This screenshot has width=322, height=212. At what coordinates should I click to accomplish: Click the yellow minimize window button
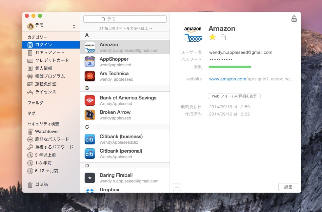tap(33, 16)
